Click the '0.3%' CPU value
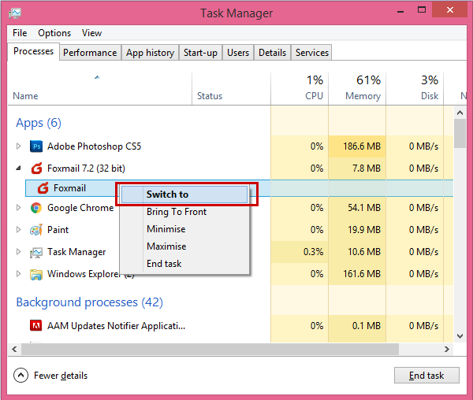Viewport: 473px width, 400px height. pyautogui.click(x=314, y=252)
